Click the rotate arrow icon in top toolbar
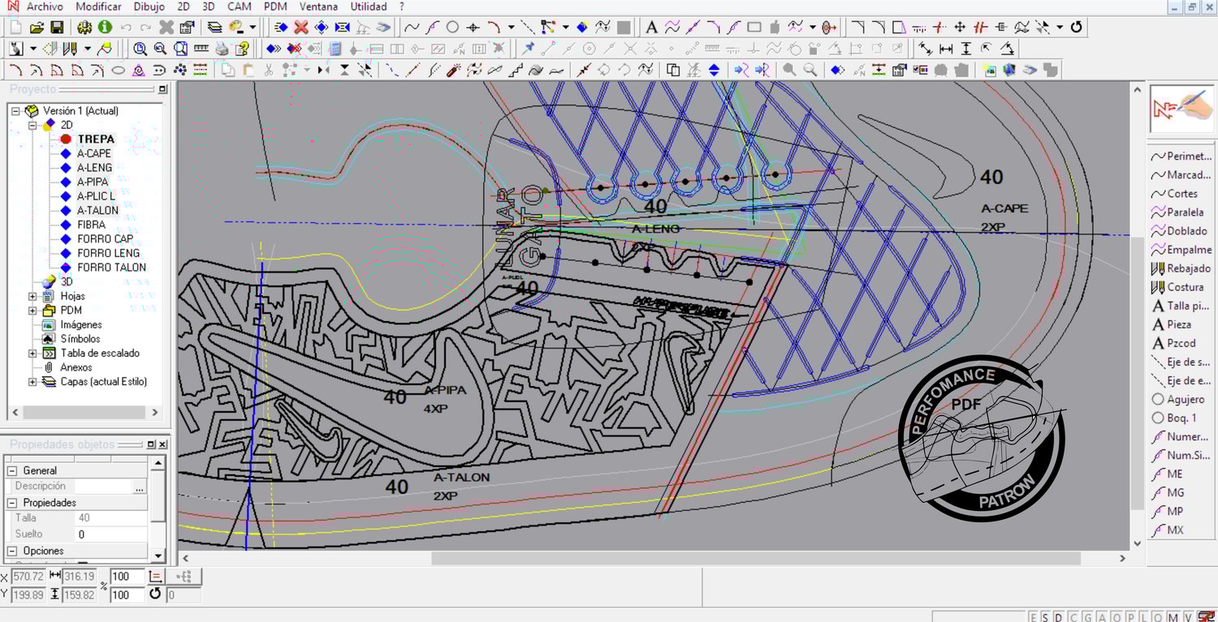Image resolution: width=1218 pixels, height=622 pixels. tap(1077, 28)
